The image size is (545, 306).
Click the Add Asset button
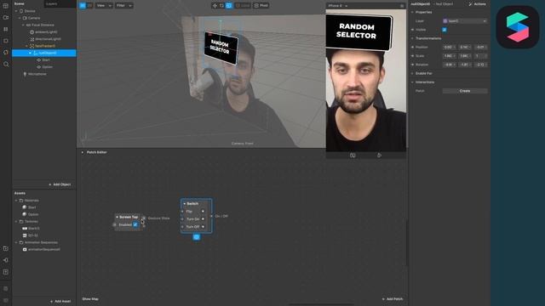tap(60, 301)
